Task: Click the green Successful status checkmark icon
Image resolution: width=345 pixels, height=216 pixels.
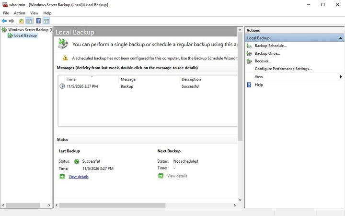Action: tap(77, 161)
